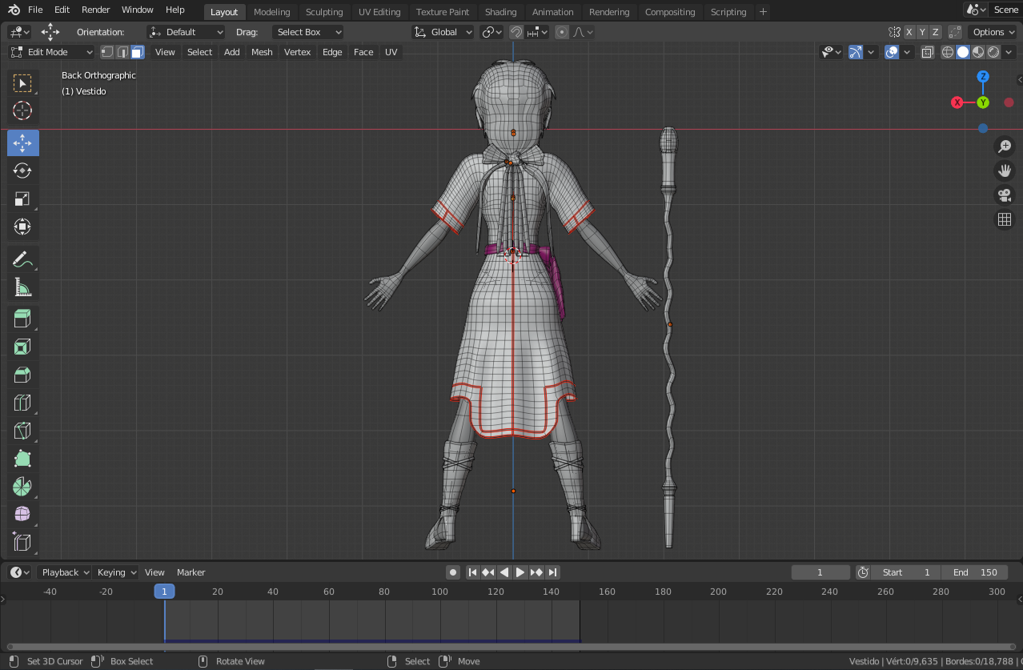Toggle X axis mirror button
Image resolution: width=1023 pixels, height=670 pixels.
coord(909,32)
